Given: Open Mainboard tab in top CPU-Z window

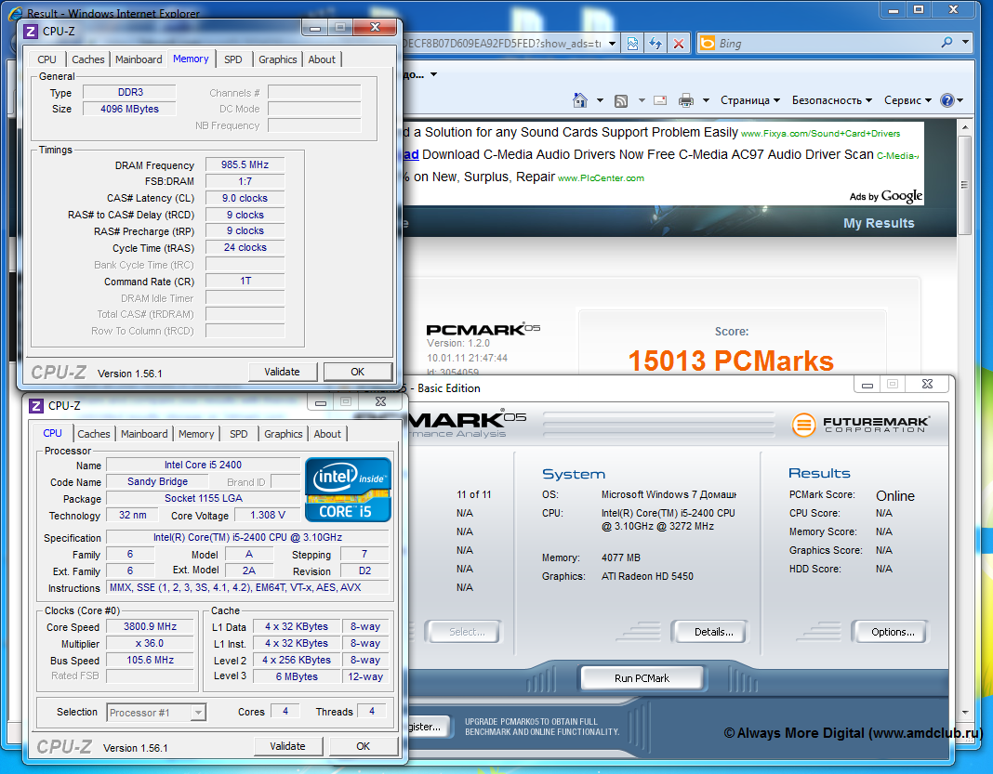Looking at the screenshot, I should [139, 59].
